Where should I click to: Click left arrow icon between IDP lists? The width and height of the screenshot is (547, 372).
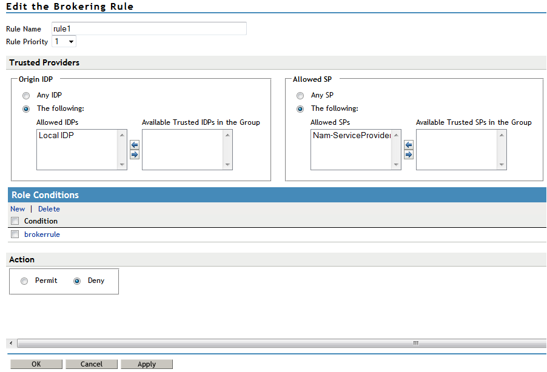[x=135, y=145]
